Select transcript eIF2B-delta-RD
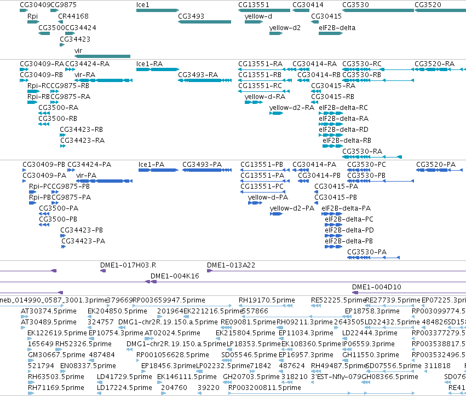This screenshot has width=466, height=396. tap(331, 135)
